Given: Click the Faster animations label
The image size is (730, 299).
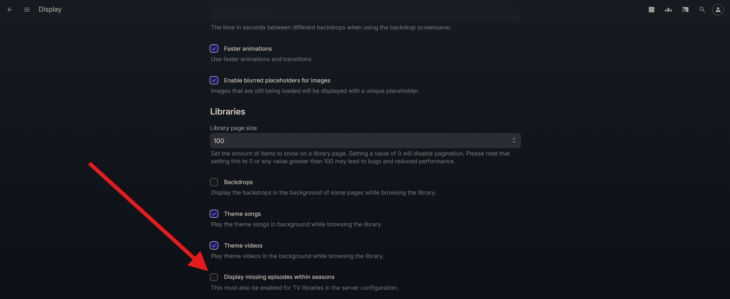Looking at the screenshot, I should [248, 48].
